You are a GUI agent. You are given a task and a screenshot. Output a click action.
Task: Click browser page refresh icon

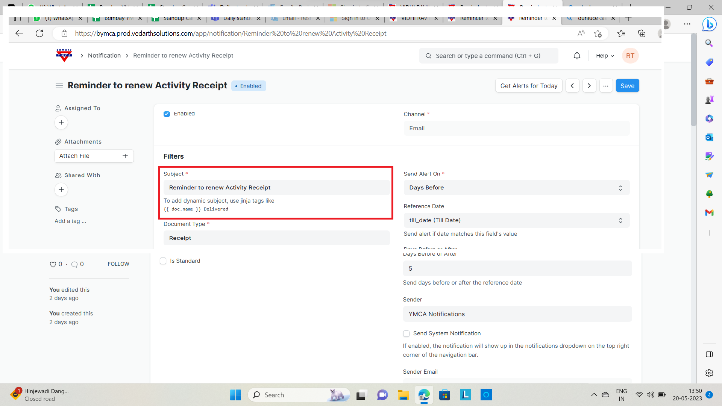tap(39, 33)
